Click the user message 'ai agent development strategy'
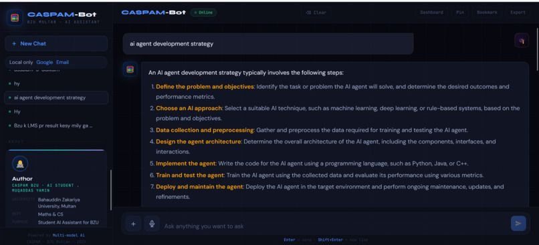This screenshot has height=245, width=539. tap(268, 43)
